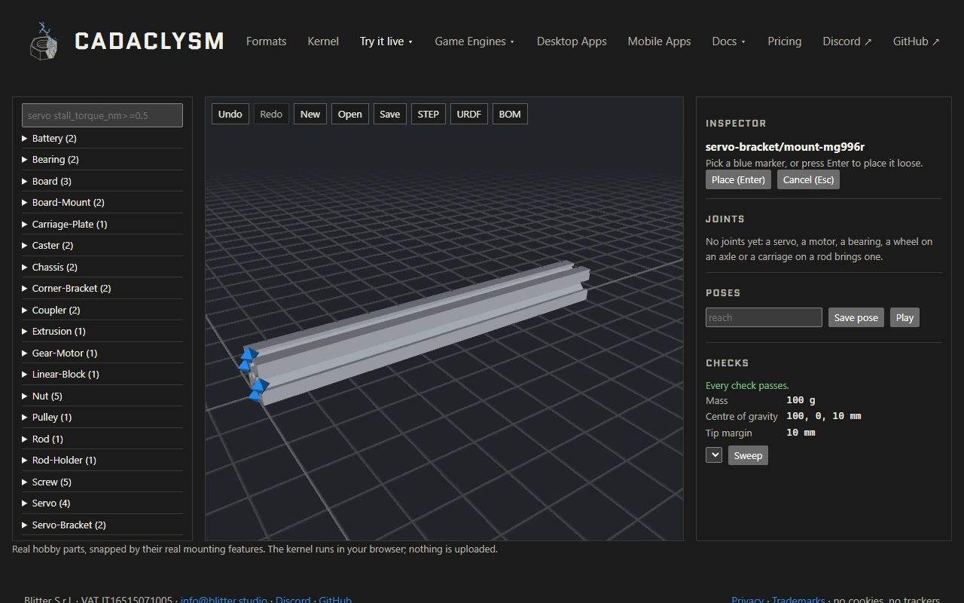Open the sweep parameter dropdown
964x603 pixels.
714,455
